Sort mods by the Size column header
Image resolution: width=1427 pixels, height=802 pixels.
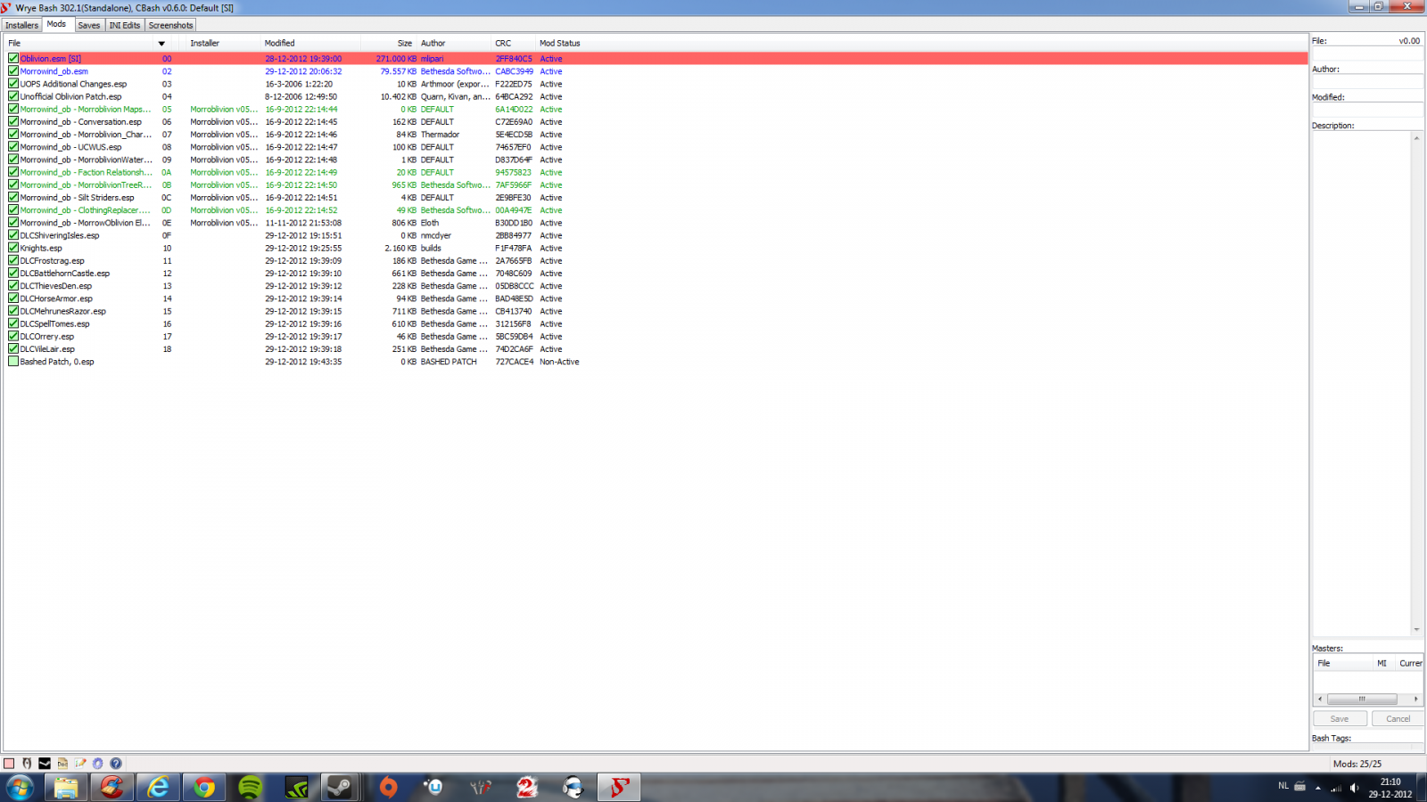pos(389,43)
